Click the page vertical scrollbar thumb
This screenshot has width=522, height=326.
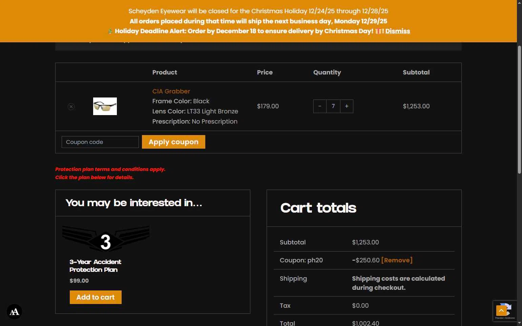519,109
